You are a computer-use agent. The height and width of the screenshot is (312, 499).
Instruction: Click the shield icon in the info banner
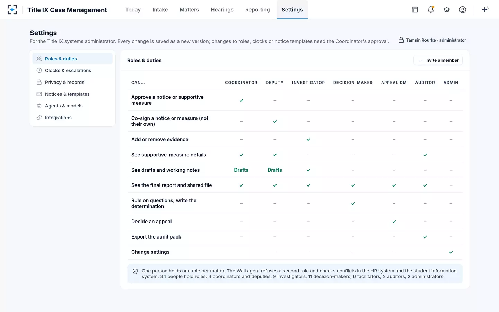pos(135,271)
